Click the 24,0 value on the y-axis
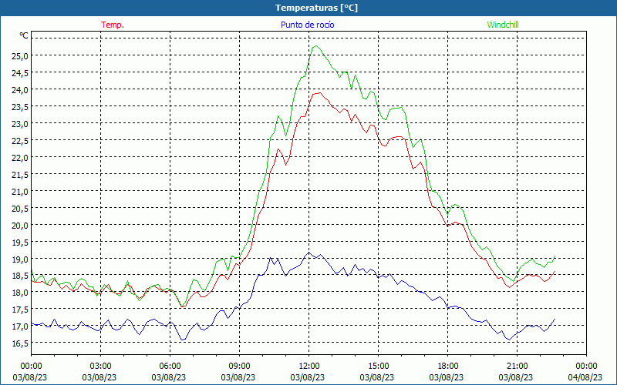The height and width of the screenshot is (385, 617). 20,89
